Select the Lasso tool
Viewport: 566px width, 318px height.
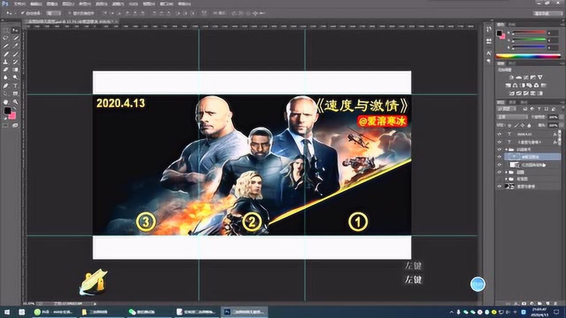(x=6, y=38)
